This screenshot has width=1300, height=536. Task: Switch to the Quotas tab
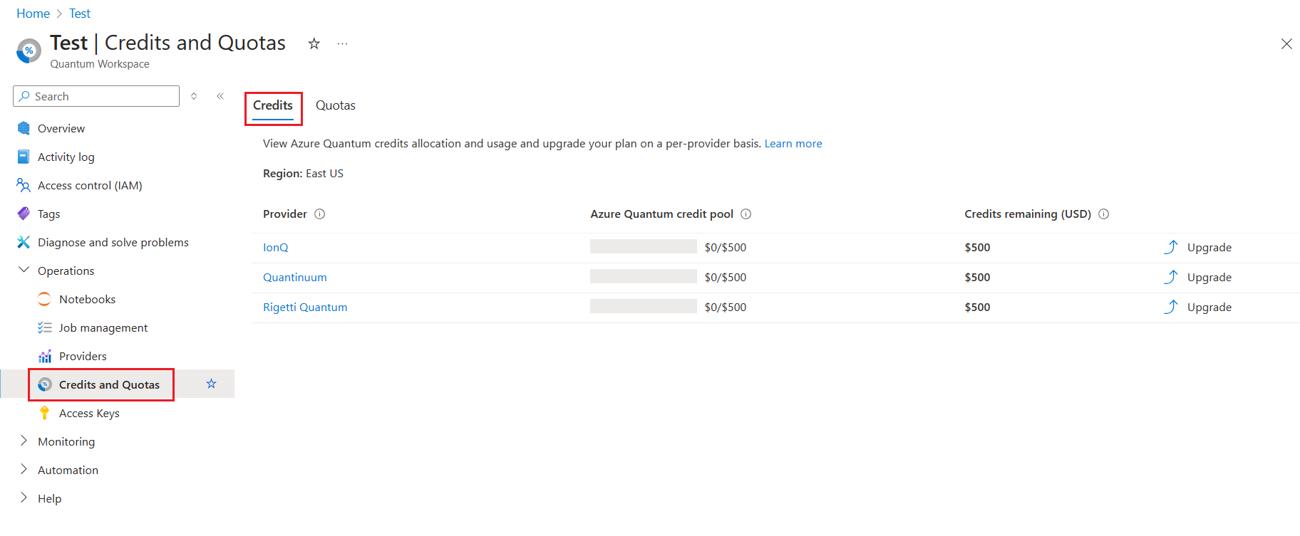(x=336, y=105)
